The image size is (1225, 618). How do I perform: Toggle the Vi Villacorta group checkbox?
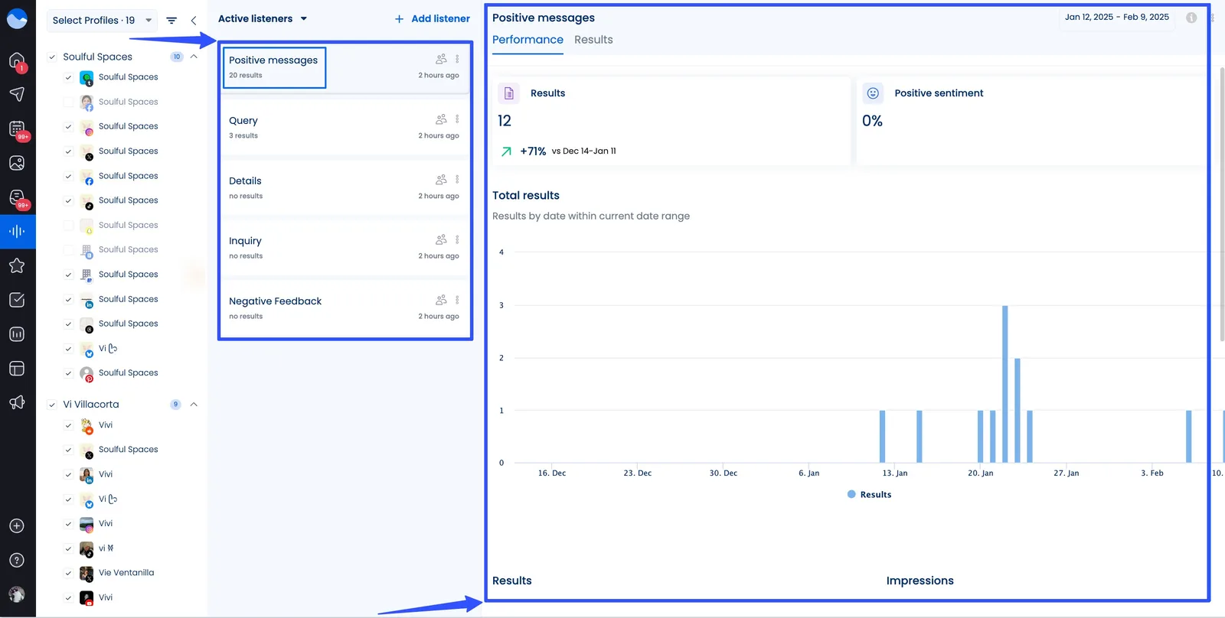coord(52,405)
